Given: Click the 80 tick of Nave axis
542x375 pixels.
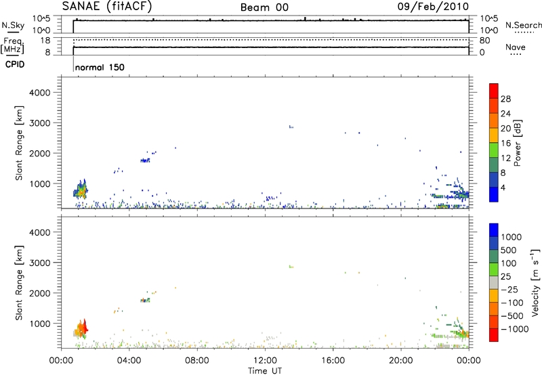Looking at the screenshot, I should click(x=484, y=41).
